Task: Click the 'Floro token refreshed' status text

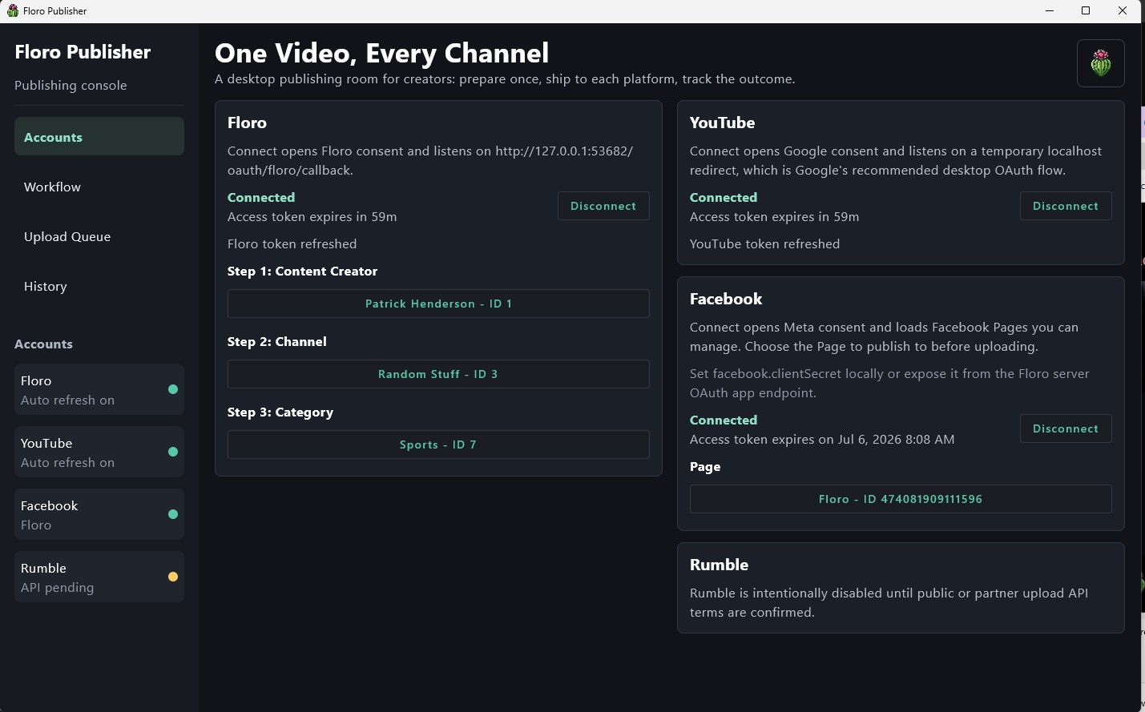Action: coord(292,243)
